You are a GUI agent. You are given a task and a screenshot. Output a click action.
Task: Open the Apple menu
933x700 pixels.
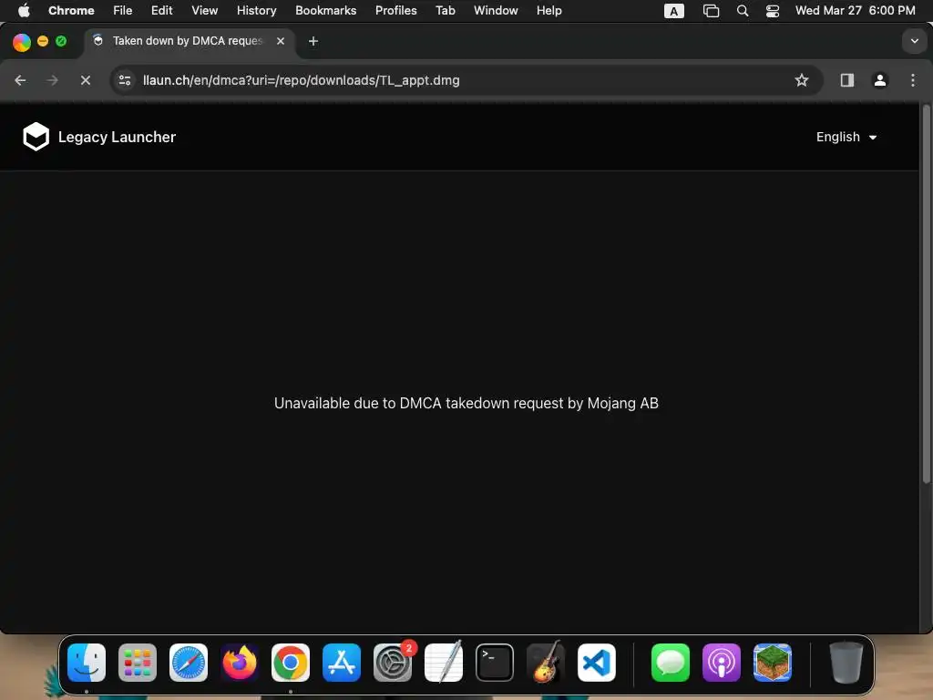pyautogui.click(x=24, y=11)
